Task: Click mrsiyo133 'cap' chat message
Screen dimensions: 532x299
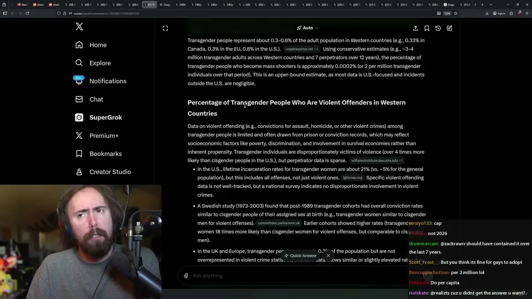Action: coord(425,223)
